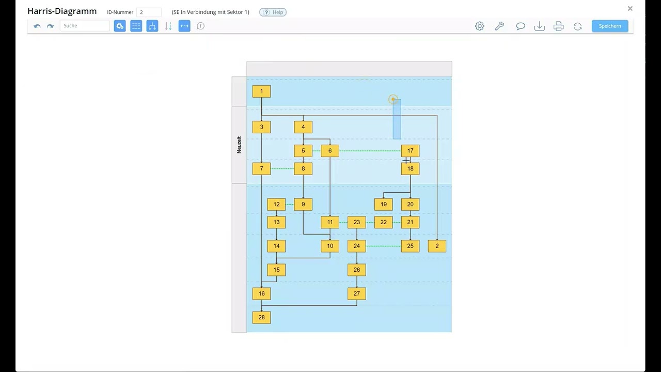Select node 17 in the diagram
Viewport: 661px width, 372px height.
coord(410,151)
